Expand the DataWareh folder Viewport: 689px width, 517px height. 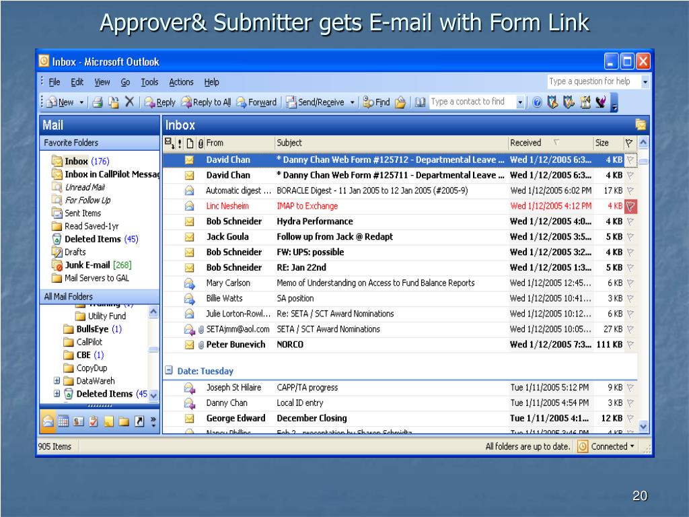(x=57, y=380)
